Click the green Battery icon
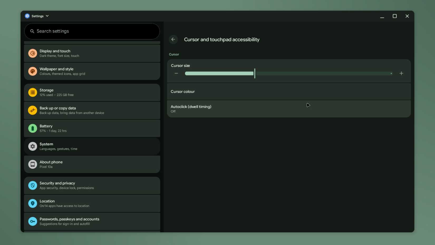The width and height of the screenshot is (435, 245). coord(32,128)
